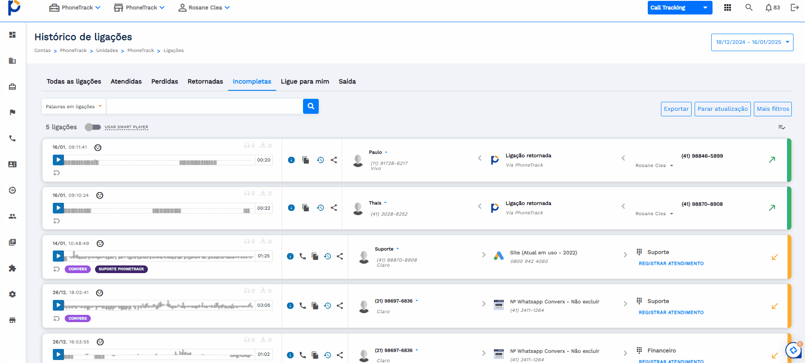Open the floating chat widget icon
Image resolution: width=805 pixels, height=363 pixels.
click(x=793, y=351)
